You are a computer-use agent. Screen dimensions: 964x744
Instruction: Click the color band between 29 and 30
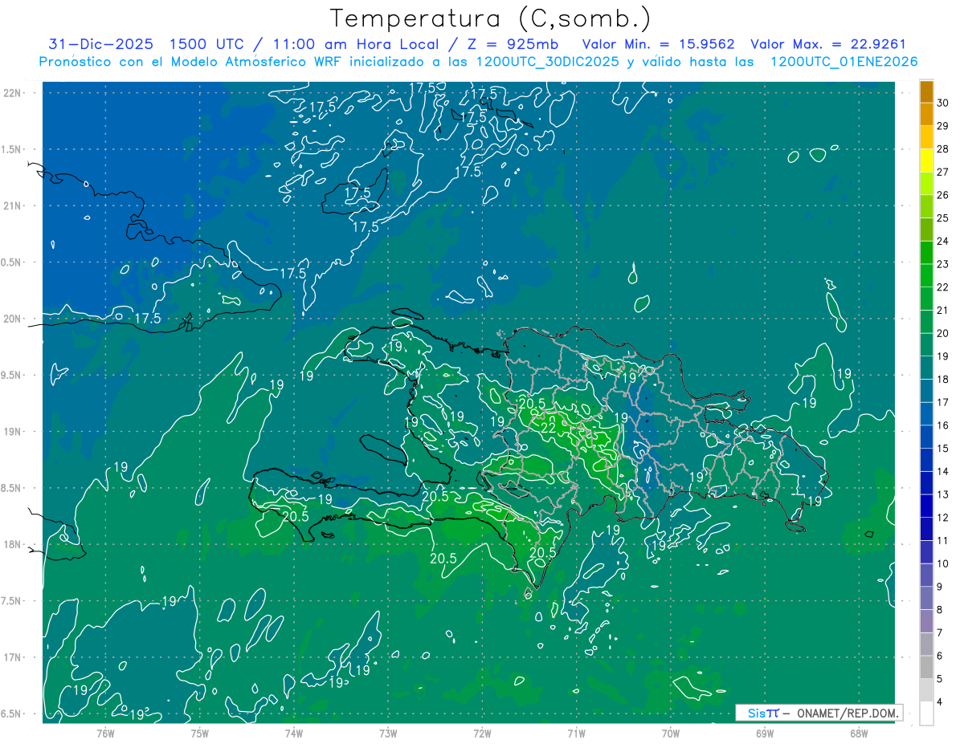pyautogui.click(x=926, y=115)
